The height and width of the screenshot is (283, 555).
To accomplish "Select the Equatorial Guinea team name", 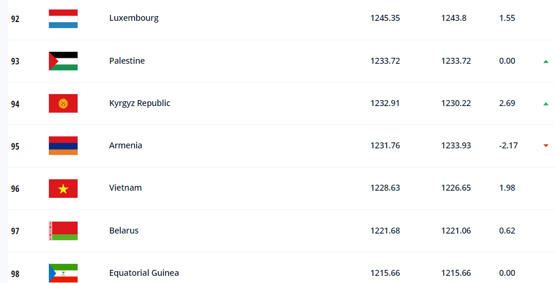I will pyautogui.click(x=144, y=273).
